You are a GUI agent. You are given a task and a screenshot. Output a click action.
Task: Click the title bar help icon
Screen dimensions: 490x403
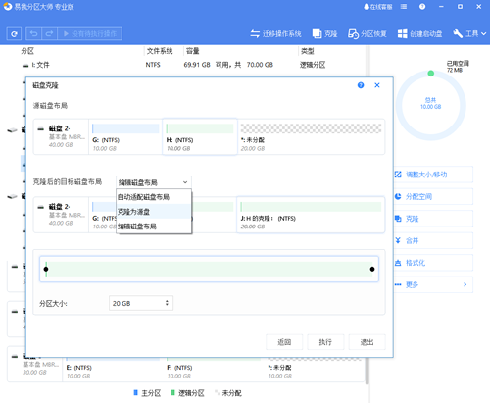(422, 7)
